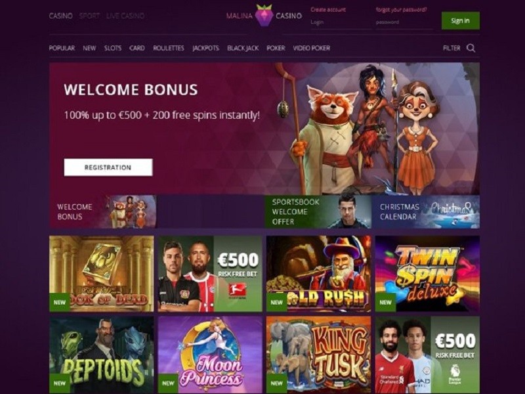Click the Sign in button
Screen dimensions: 525x394
[x=461, y=20]
